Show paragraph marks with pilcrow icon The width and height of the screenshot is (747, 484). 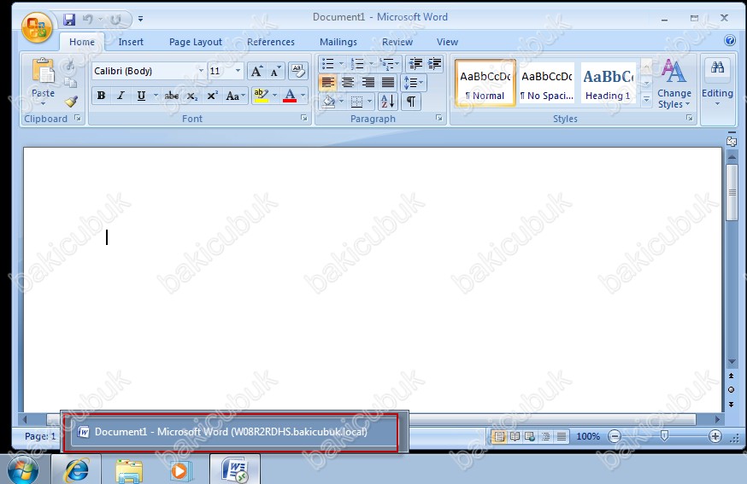[410, 102]
